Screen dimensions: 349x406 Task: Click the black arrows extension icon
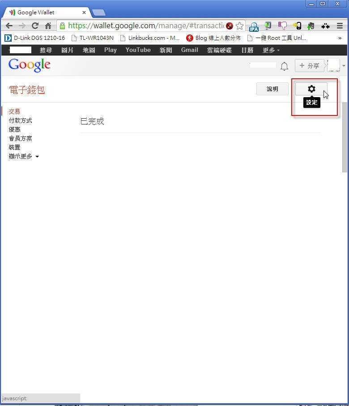(x=325, y=26)
